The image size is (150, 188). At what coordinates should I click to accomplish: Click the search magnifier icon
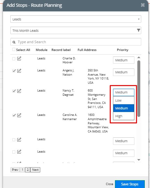click(14, 42)
